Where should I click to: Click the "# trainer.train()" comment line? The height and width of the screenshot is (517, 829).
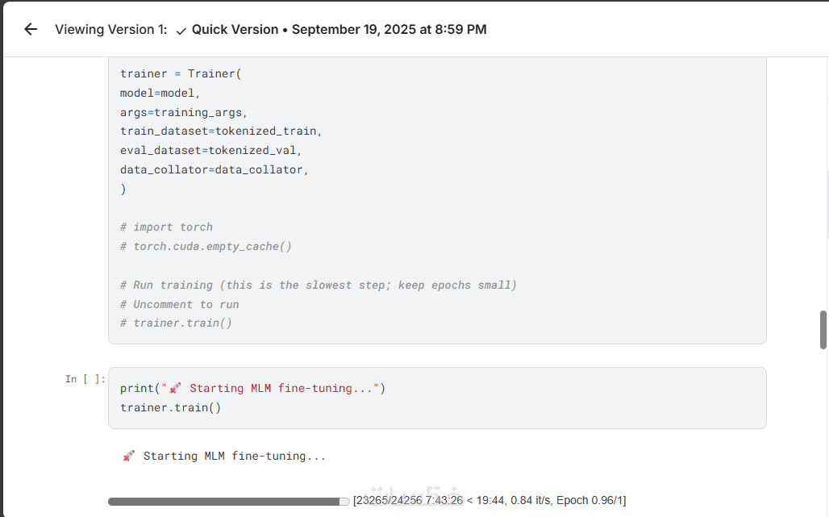point(176,323)
